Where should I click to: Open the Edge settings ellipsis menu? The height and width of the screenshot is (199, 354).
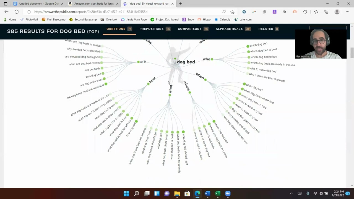(347, 12)
